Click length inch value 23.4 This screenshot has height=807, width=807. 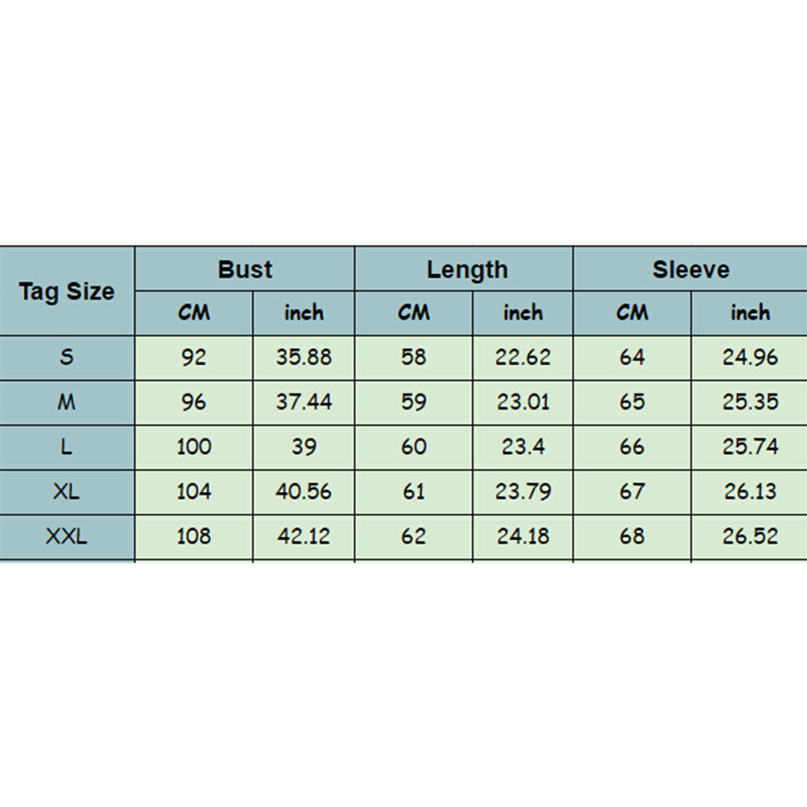coord(523,447)
